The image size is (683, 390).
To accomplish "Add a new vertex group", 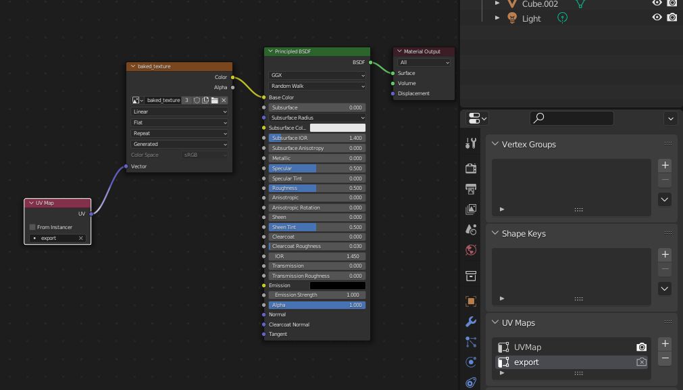I will [665, 165].
